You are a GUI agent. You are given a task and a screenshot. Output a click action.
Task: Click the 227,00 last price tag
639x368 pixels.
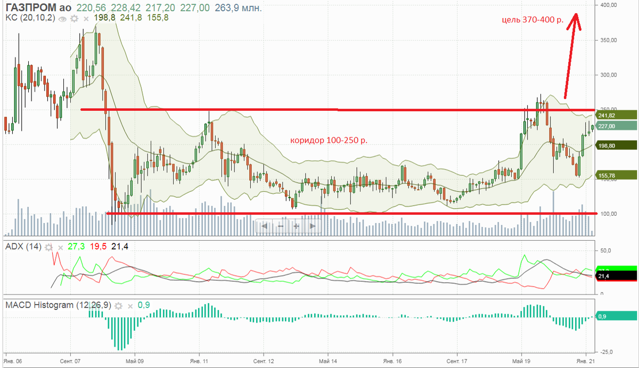click(617, 126)
